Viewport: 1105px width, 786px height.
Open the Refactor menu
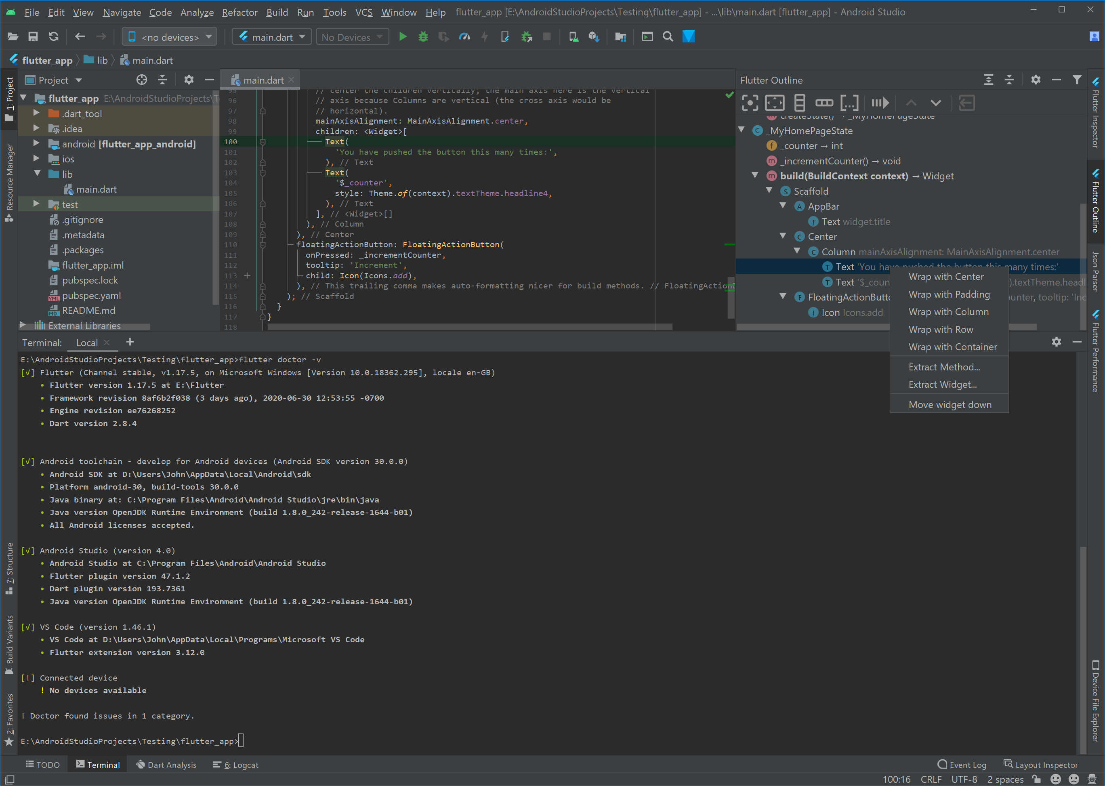pyautogui.click(x=239, y=12)
